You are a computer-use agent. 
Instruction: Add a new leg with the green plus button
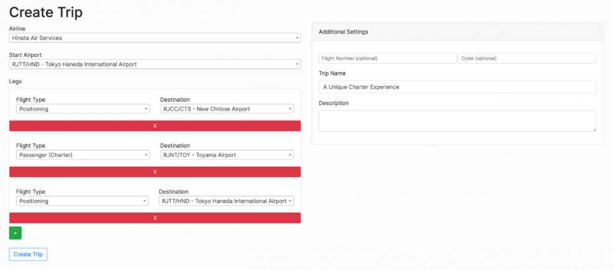pos(15,233)
